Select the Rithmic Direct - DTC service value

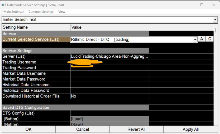tap(132, 39)
